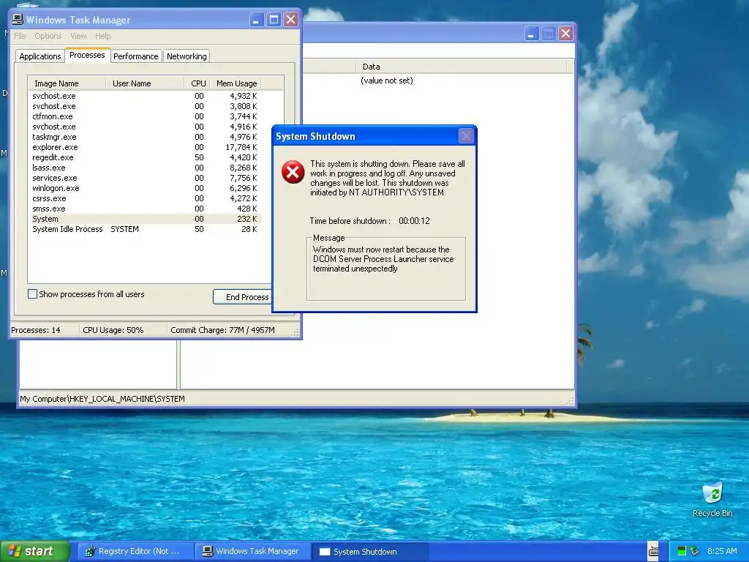Click the Windows Start button
Screen dimensions: 749x562
pyautogui.click(x=34, y=551)
